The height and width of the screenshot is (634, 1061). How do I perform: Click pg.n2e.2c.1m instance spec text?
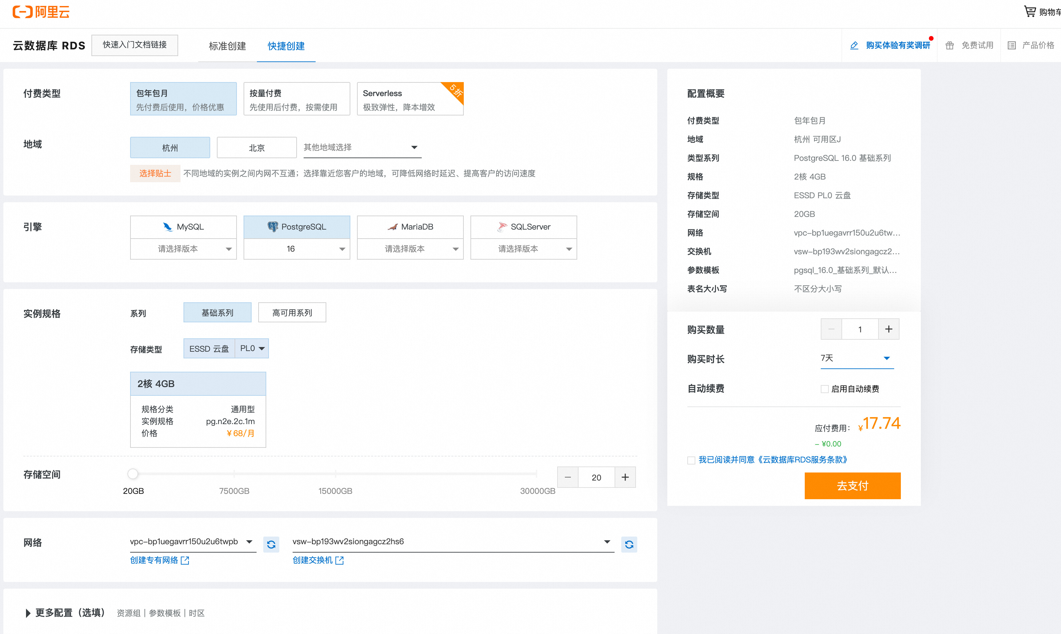pos(230,421)
